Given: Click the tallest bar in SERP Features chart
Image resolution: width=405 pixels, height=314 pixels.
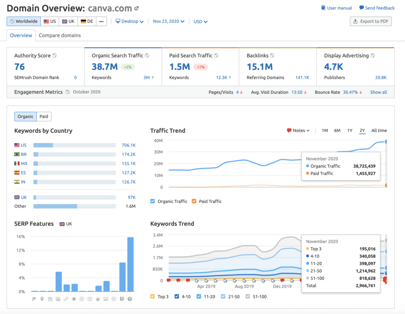Looking at the screenshot, I should click(x=131, y=265).
